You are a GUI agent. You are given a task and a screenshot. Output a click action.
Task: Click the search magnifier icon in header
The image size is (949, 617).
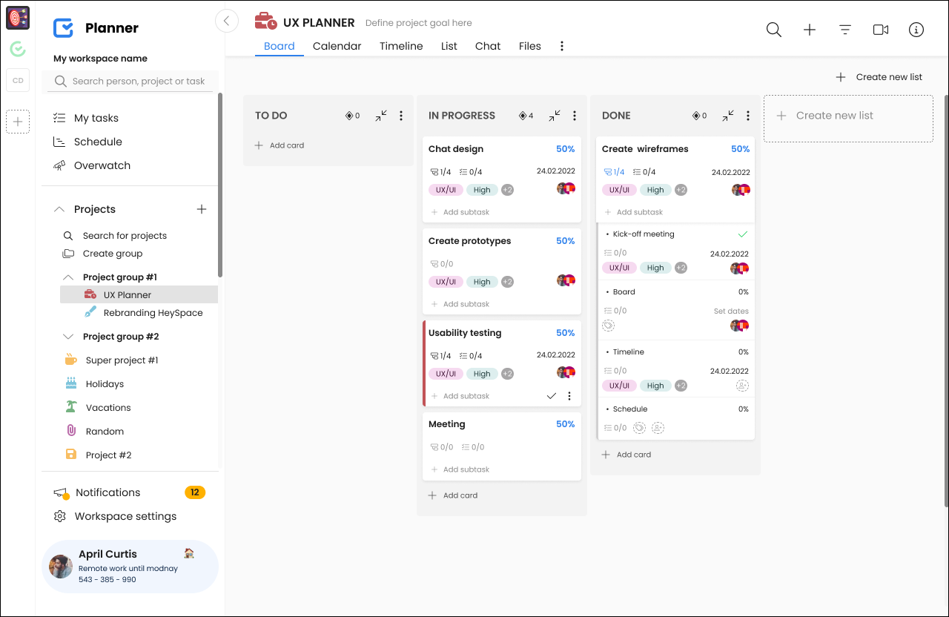(x=773, y=30)
